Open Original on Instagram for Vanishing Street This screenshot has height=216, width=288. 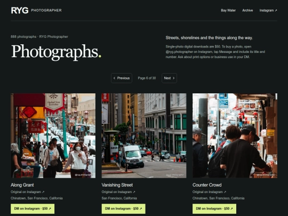[118, 192]
